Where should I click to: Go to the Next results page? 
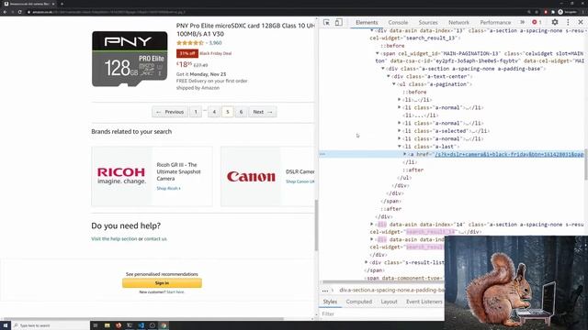263,112
